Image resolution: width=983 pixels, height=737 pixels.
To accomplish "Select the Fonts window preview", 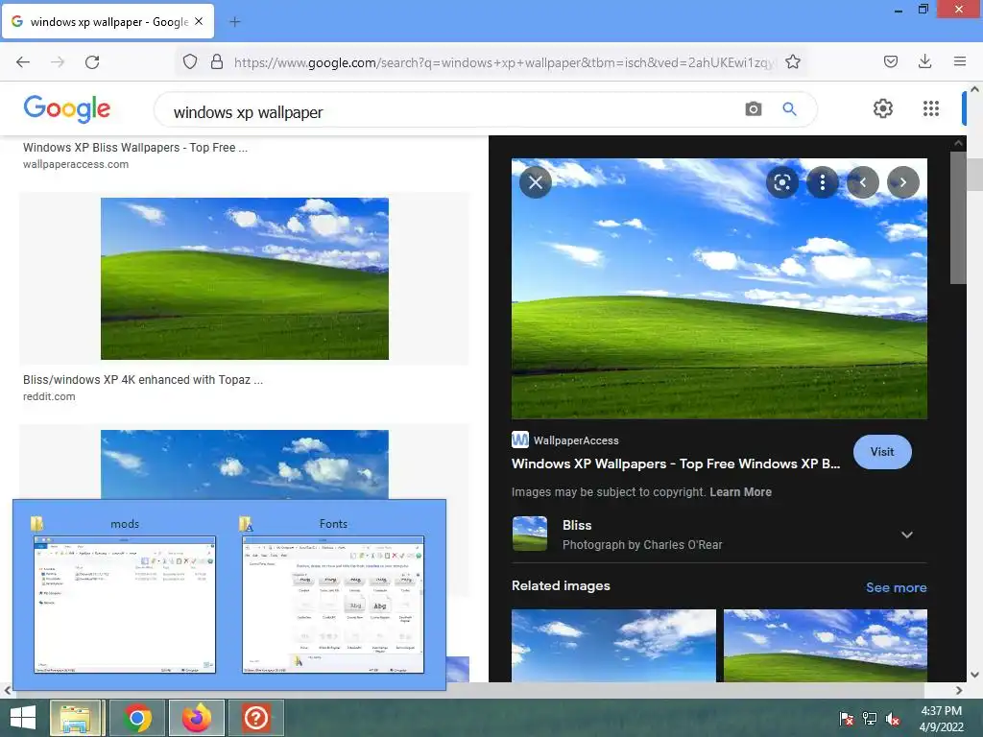I will (x=333, y=605).
